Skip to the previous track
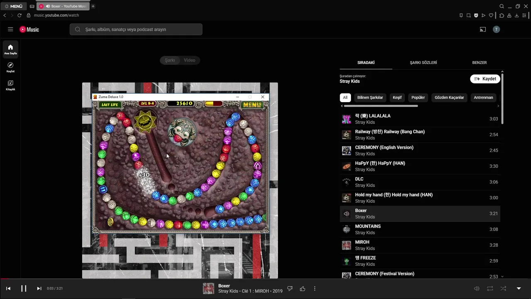This screenshot has height=299, width=531. pyautogui.click(x=8, y=288)
